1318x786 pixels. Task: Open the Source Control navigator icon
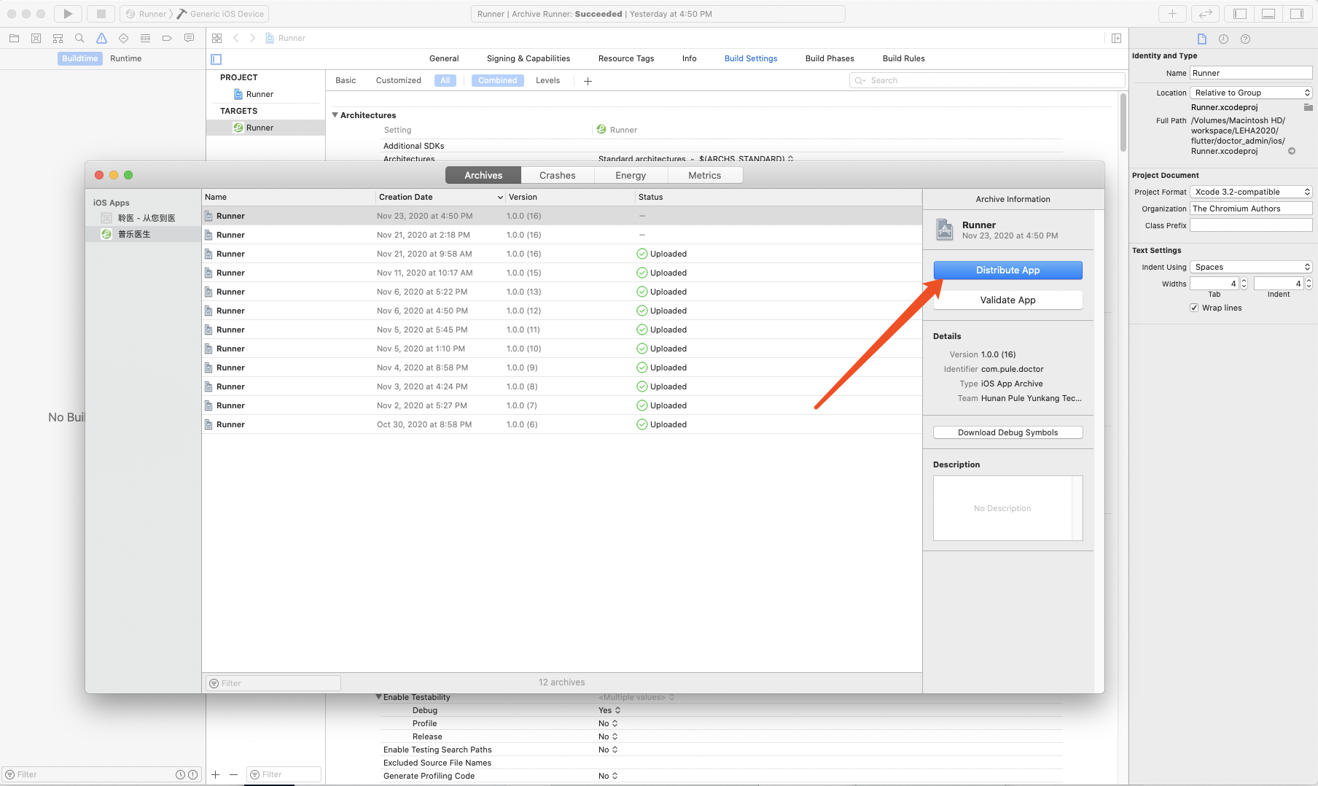click(36, 38)
